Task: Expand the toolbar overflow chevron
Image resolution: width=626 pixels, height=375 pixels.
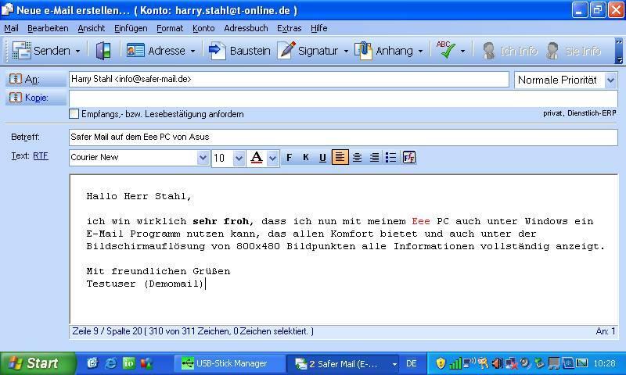Action: click(x=619, y=51)
